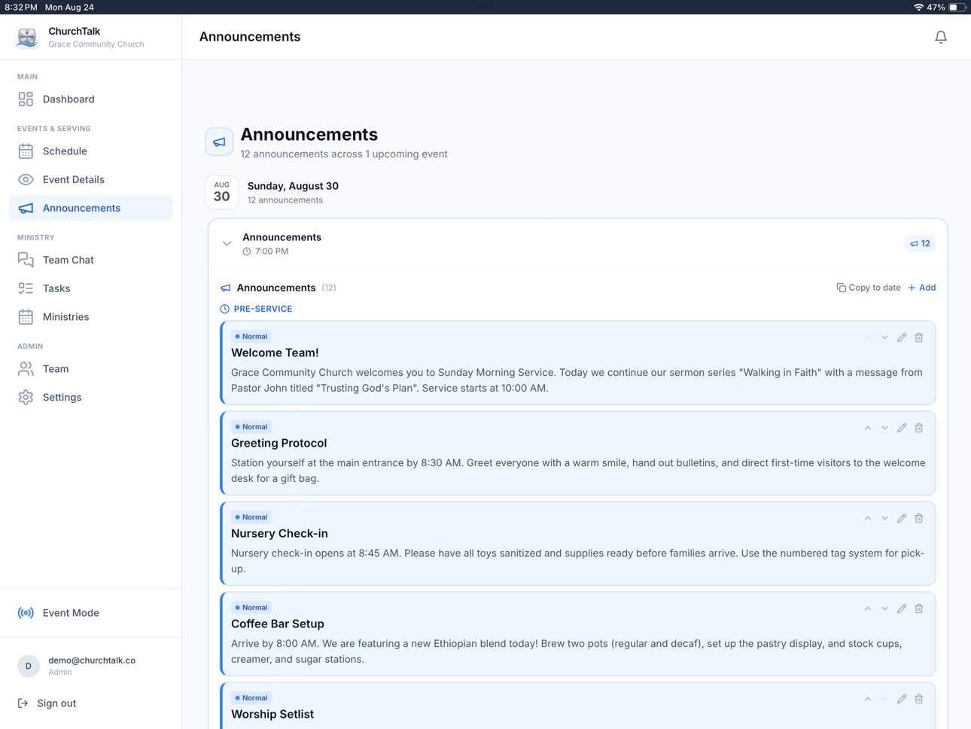Click the battery status indicator
The image size is (971, 729).
click(957, 7)
